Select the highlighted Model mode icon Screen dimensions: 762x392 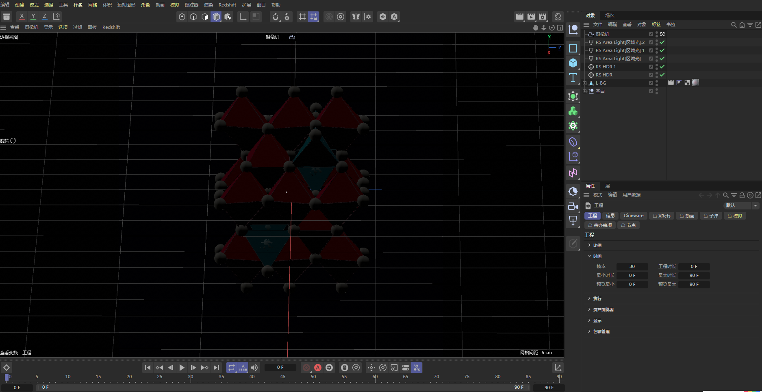pos(216,17)
